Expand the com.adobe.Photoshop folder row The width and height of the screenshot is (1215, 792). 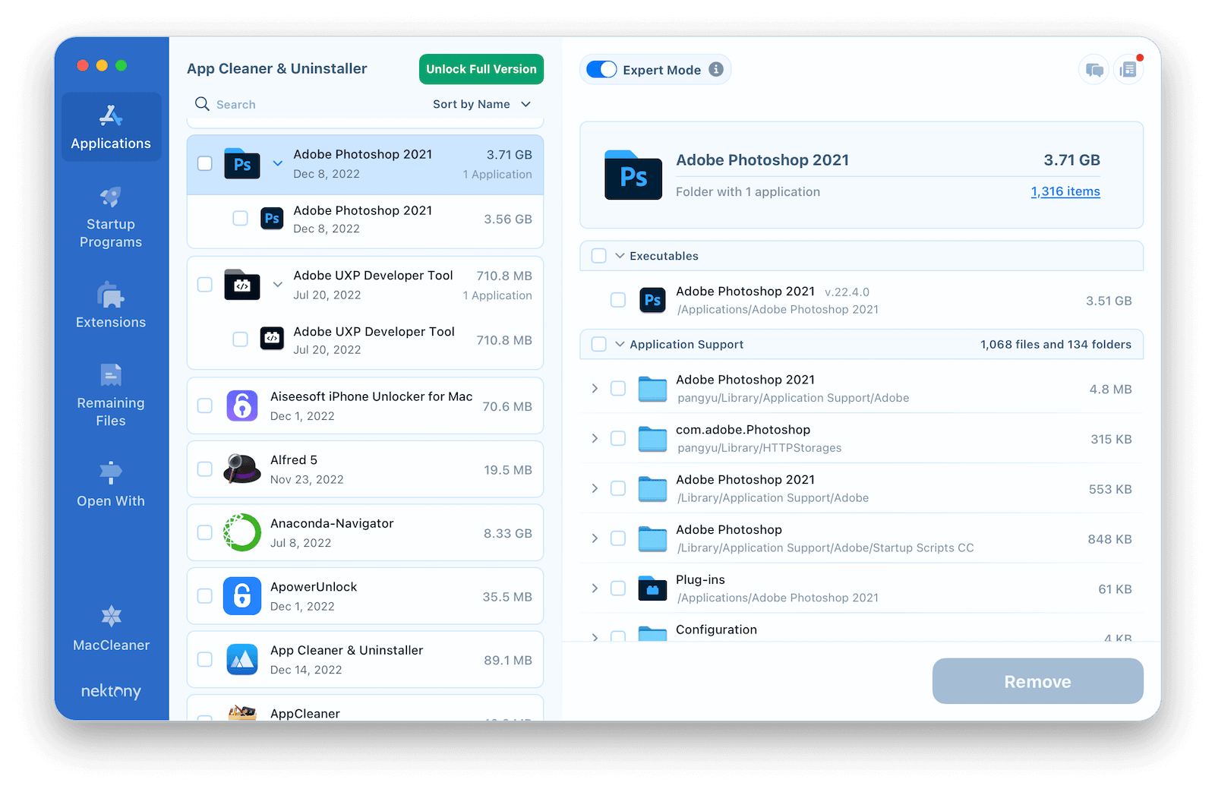point(595,439)
